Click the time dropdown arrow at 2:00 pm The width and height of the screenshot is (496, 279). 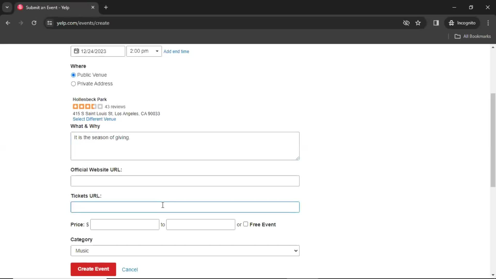point(157,51)
